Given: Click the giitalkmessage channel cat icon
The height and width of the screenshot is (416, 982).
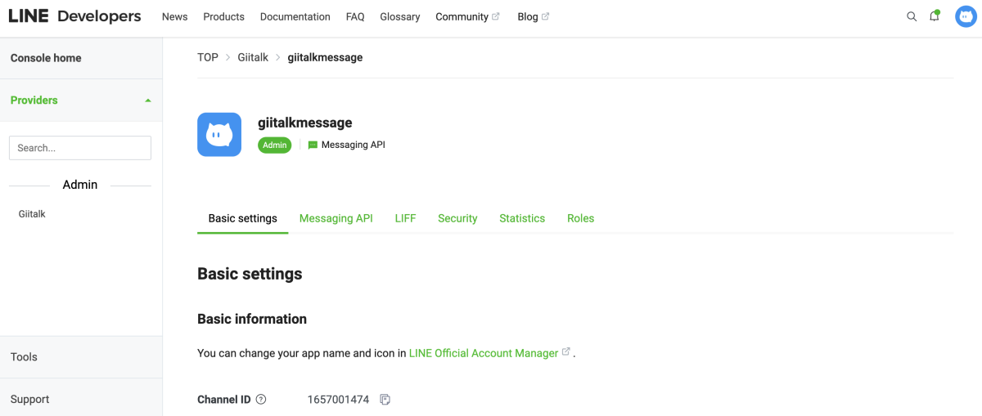Looking at the screenshot, I should pos(219,134).
